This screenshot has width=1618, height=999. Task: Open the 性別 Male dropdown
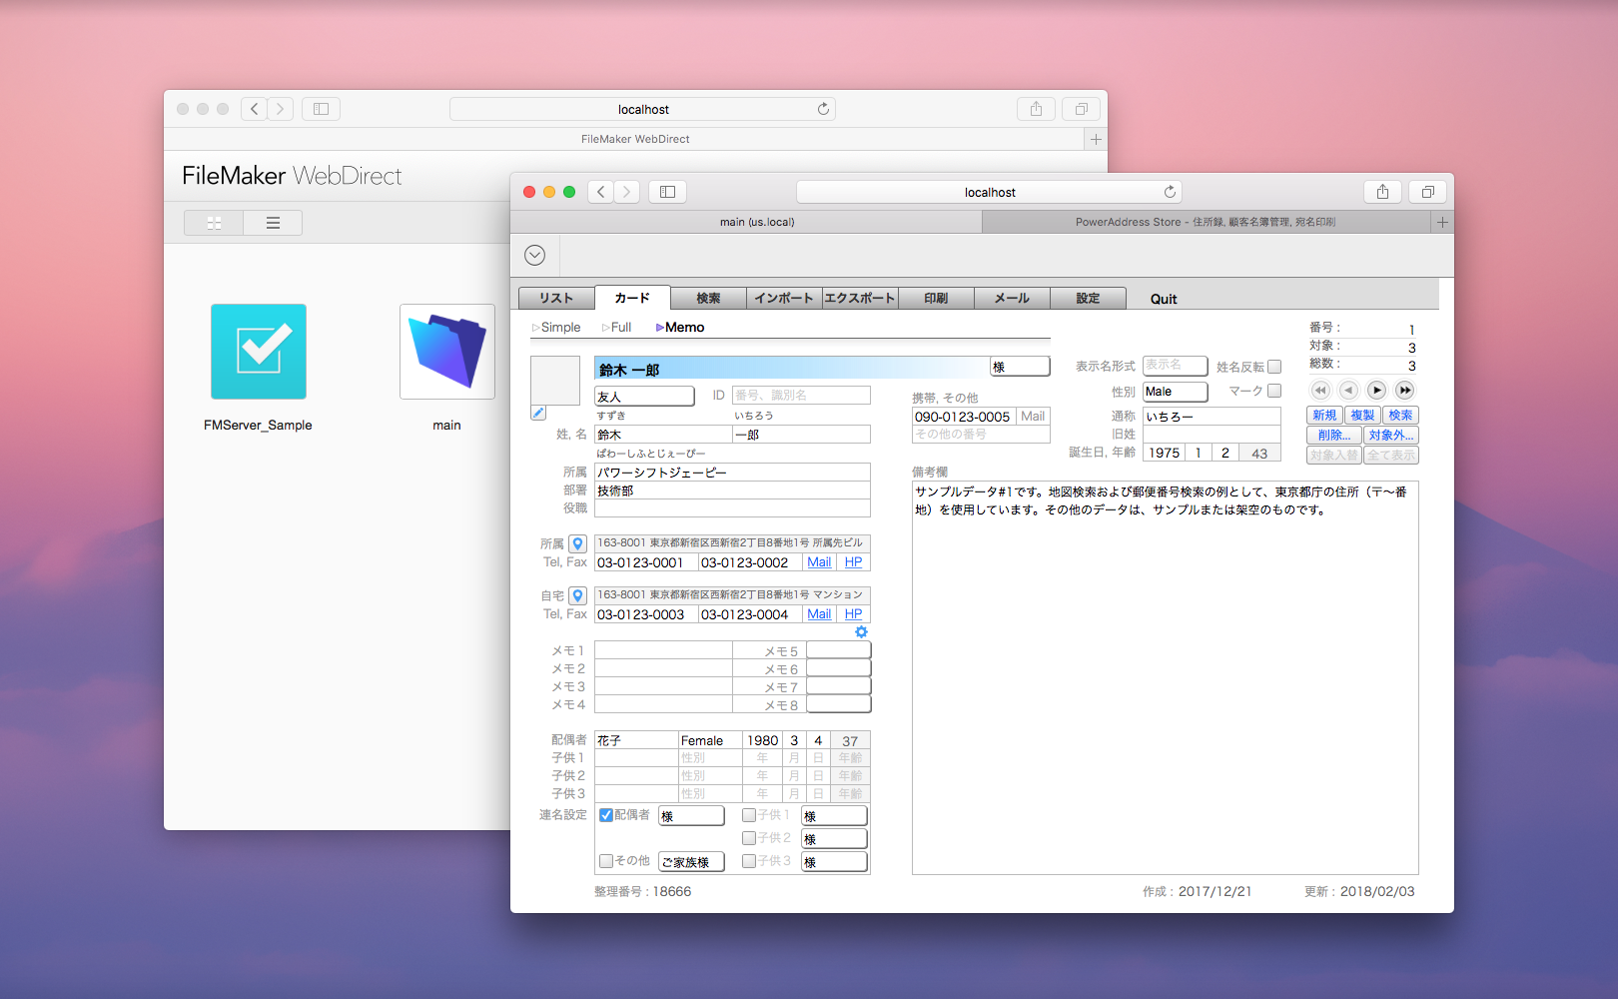point(1176,392)
